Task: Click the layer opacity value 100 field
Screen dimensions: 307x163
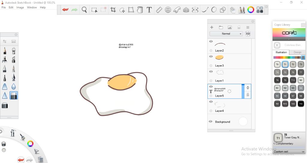Action: pos(248,34)
